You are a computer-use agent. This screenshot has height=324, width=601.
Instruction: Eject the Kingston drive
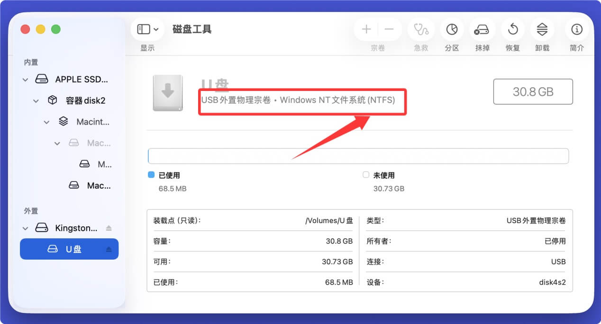(109, 228)
